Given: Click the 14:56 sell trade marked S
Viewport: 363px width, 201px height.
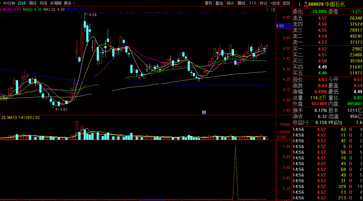Looking at the screenshot, I should pos(327,158).
